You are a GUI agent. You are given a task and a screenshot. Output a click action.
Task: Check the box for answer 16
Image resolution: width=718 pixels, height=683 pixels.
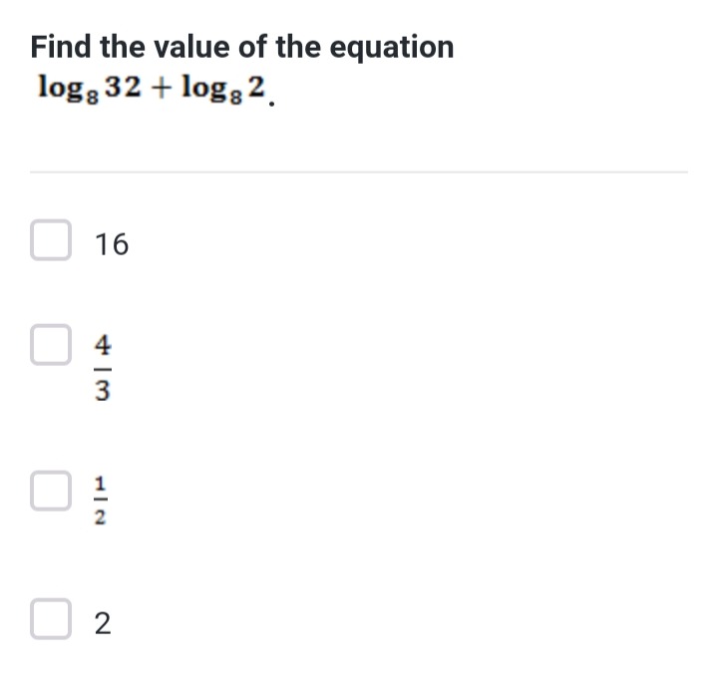pos(51,240)
